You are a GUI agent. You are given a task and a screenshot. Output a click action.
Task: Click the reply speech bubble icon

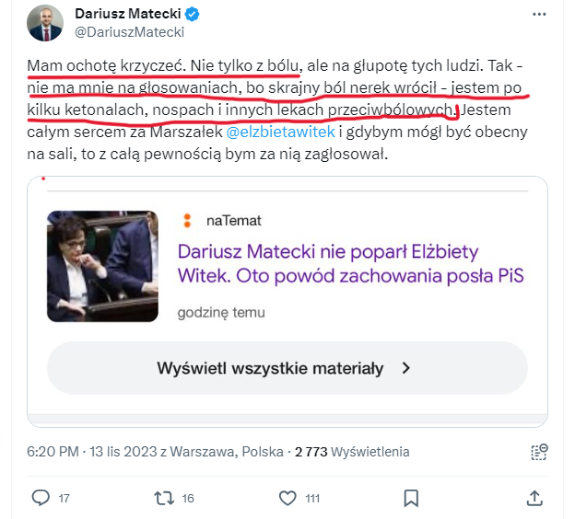40,498
